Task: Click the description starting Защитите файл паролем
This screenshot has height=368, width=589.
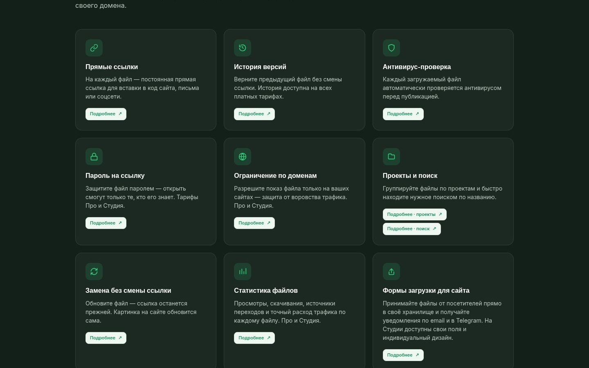Action: pyautogui.click(x=142, y=197)
